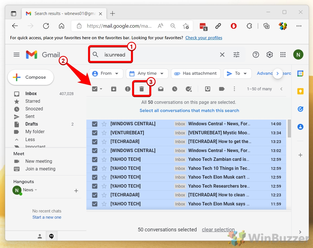Refresh the browser page
This screenshot has height=248, width=313.
pyautogui.click(x=46, y=26)
